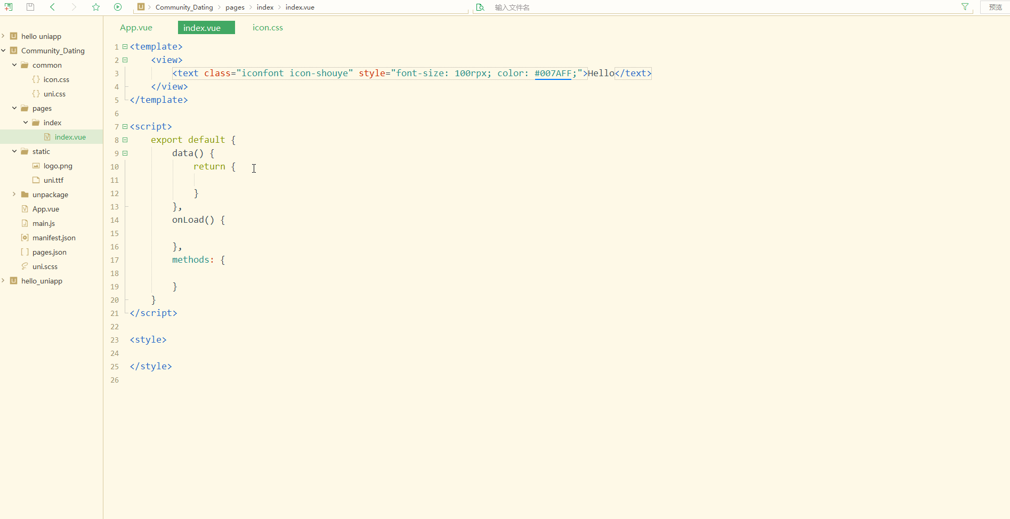Switch to the icon.css tab
1010x519 pixels.
point(268,28)
